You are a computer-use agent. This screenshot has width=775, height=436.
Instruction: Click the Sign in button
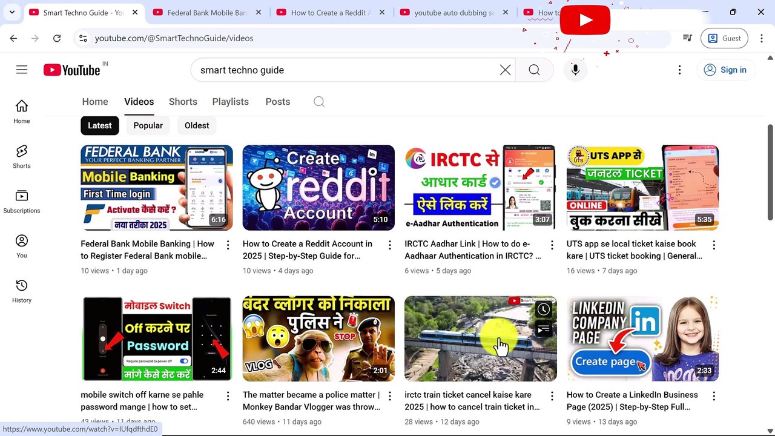[x=725, y=70]
